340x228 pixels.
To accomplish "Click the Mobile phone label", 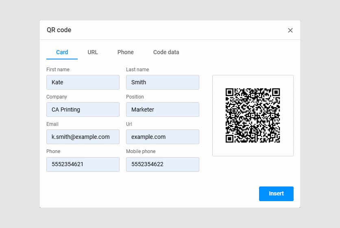I will click(x=141, y=151).
